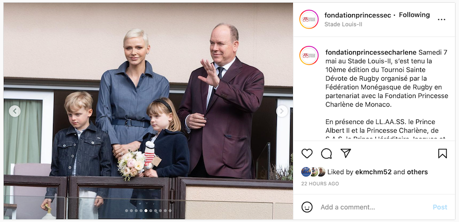459x222 pixels.
Task: Click the caption profile avatar
Action: [309, 55]
